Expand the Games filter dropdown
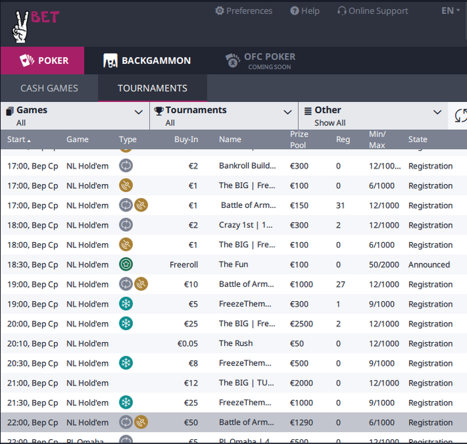467x444 pixels. pyautogui.click(x=75, y=116)
